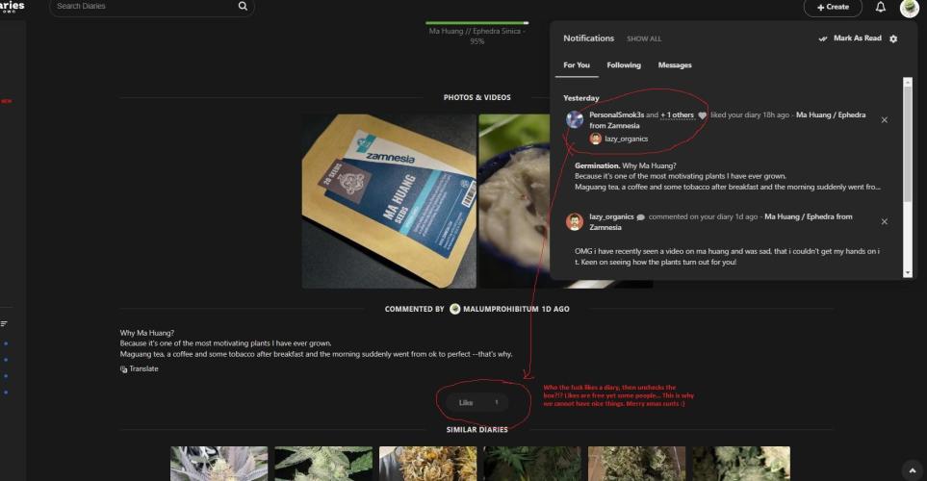The width and height of the screenshot is (927, 481).
Task: Open the user profile avatar menu
Action: point(909,8)
